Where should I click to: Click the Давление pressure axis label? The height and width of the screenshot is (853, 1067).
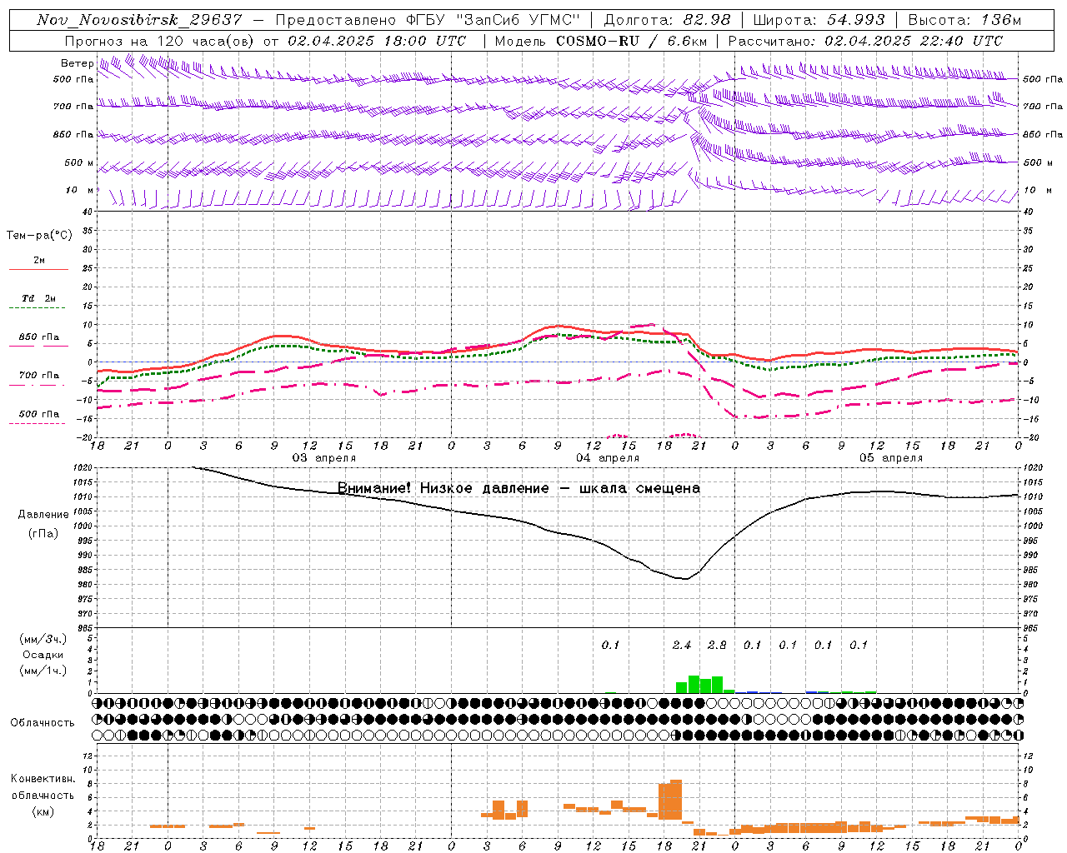(x=43, y=515)
